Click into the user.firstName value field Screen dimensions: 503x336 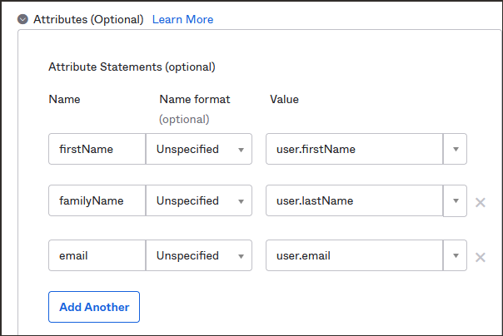click(x=354, y=150)
